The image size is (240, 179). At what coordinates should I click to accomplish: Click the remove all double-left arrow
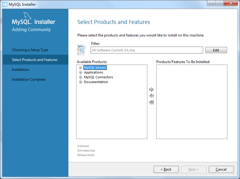click(x=151, y=102)
